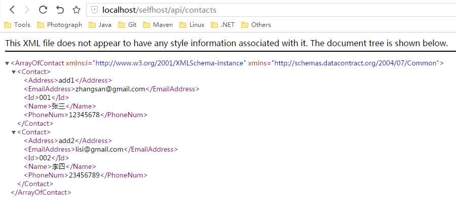Click the closing </ArrayOfContact> tag
This screenshot has width=456, height=210.
point(41,193)
